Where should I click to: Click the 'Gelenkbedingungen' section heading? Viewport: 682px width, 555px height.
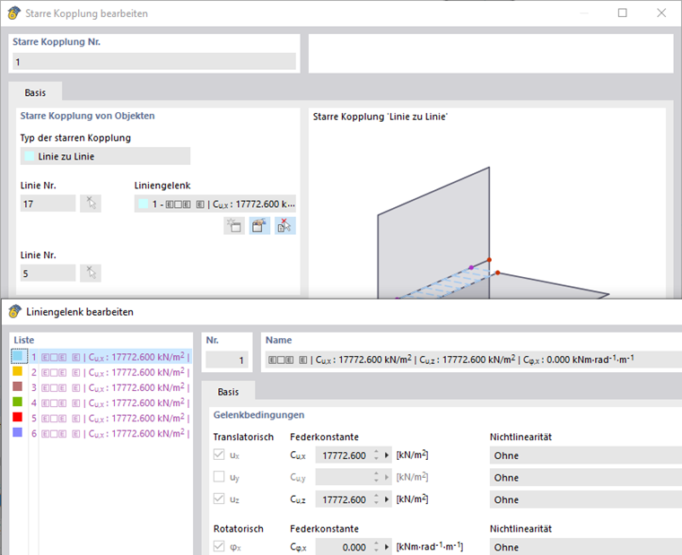click(x=258, y=414)
